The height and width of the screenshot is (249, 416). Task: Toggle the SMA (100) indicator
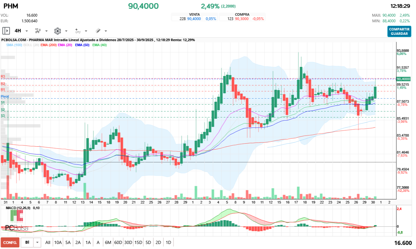(x=14, y=45)
